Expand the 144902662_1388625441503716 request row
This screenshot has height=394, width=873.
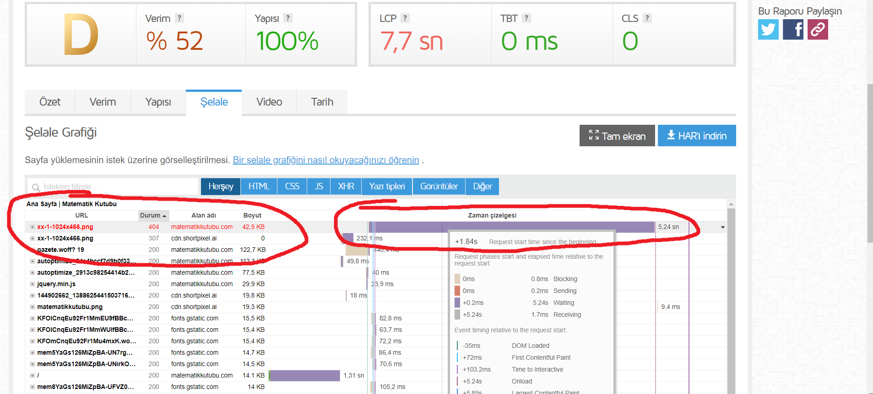coord(33,296)
